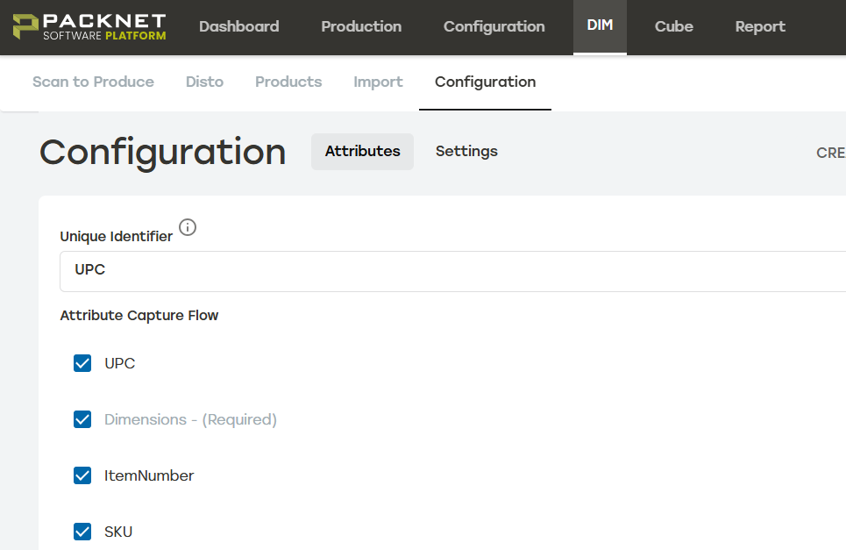Image resolution: width=846 pixels, height=550 pixels.
Task: Disable the ItemNumber attribute checkbox
Action: (x=82, y=475)
